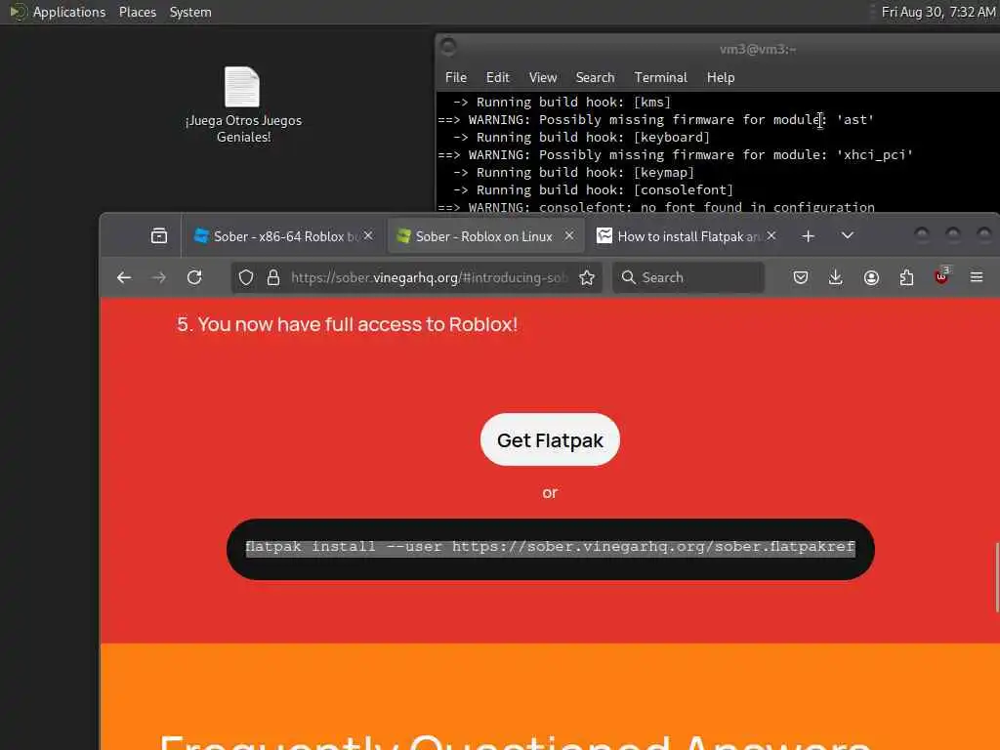Click the Firefox Search box

tap(688, 277)
